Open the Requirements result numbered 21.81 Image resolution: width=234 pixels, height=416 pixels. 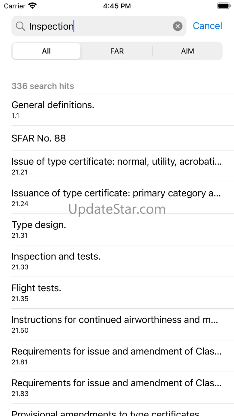point(117,356)
